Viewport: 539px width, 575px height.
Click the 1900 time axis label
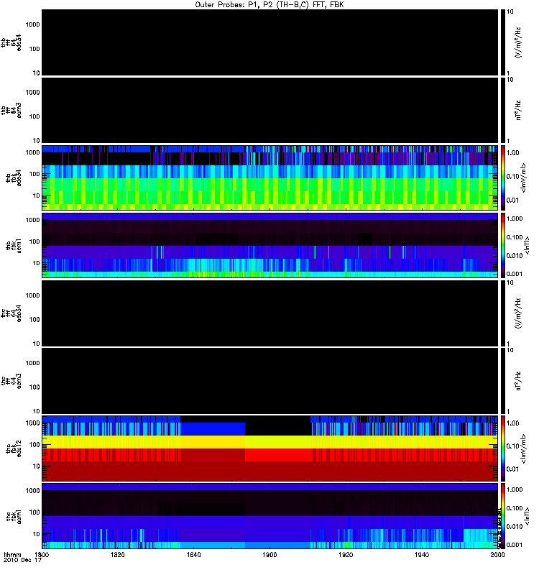click(269, 555)
